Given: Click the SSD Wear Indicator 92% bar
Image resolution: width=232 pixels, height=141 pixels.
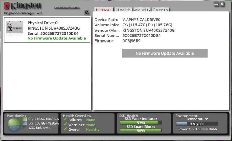Looking at the screenshot, I should [141, 122].
